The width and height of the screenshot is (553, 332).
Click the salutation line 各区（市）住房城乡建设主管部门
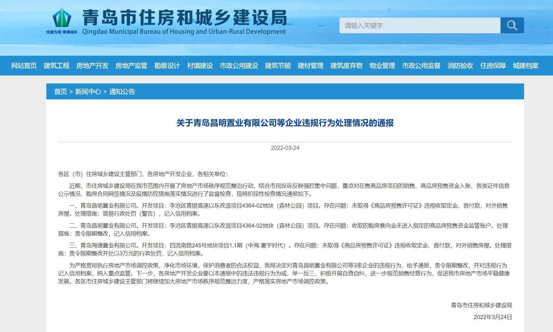point(143,174)
